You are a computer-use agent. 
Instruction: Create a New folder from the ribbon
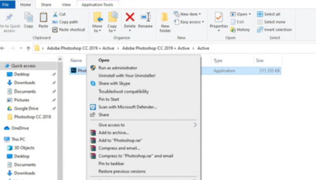tap(165, 22)
